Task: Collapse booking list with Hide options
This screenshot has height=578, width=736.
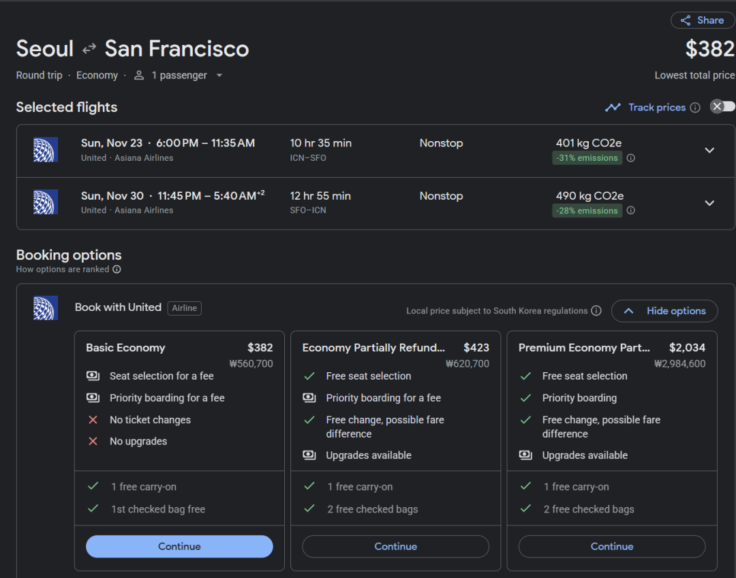Action: (664, 311)
